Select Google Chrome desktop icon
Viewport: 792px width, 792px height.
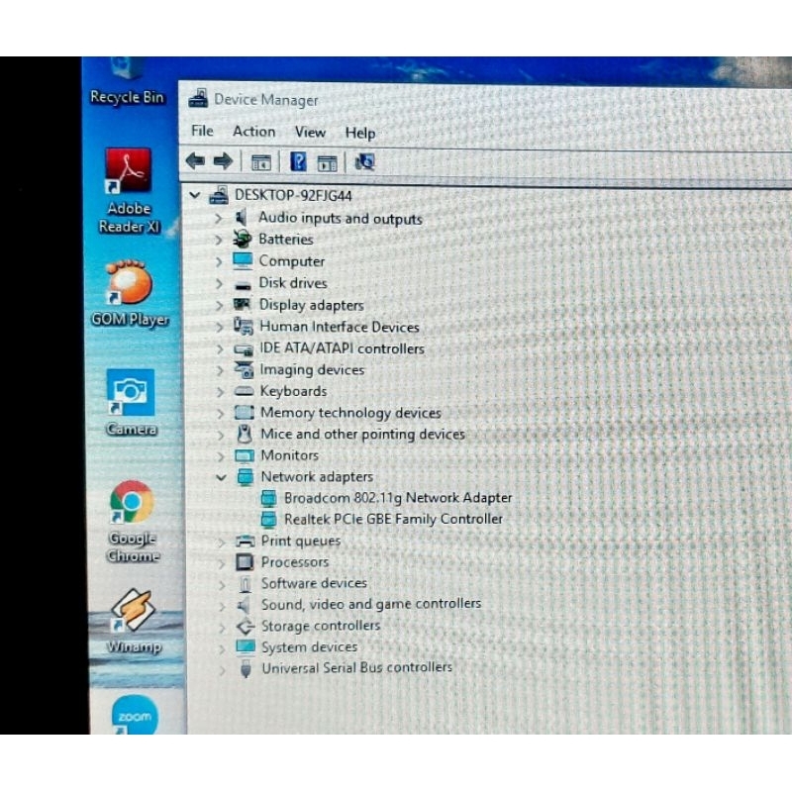pyautogui.click(x=133, y=522)
